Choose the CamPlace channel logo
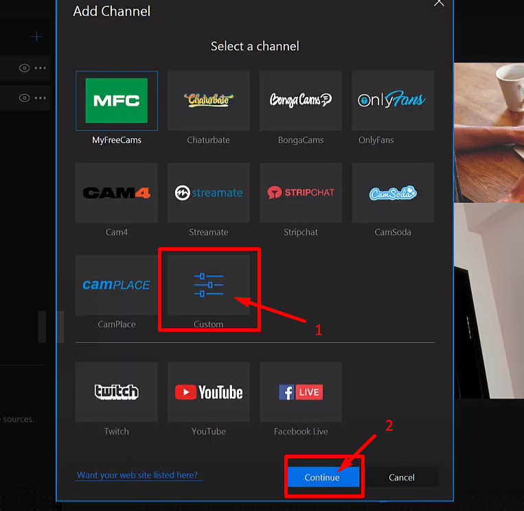Screen dimensions: 524x511 pyautogui.click(x=117, y=285)
